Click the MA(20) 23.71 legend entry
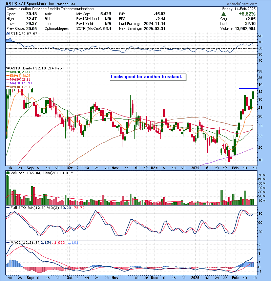Image resolution: width=271 pixels, height=281 pixels. (x=20, y=72)
